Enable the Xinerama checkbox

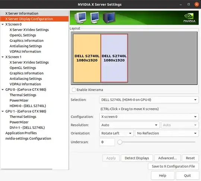pos(74,90)
